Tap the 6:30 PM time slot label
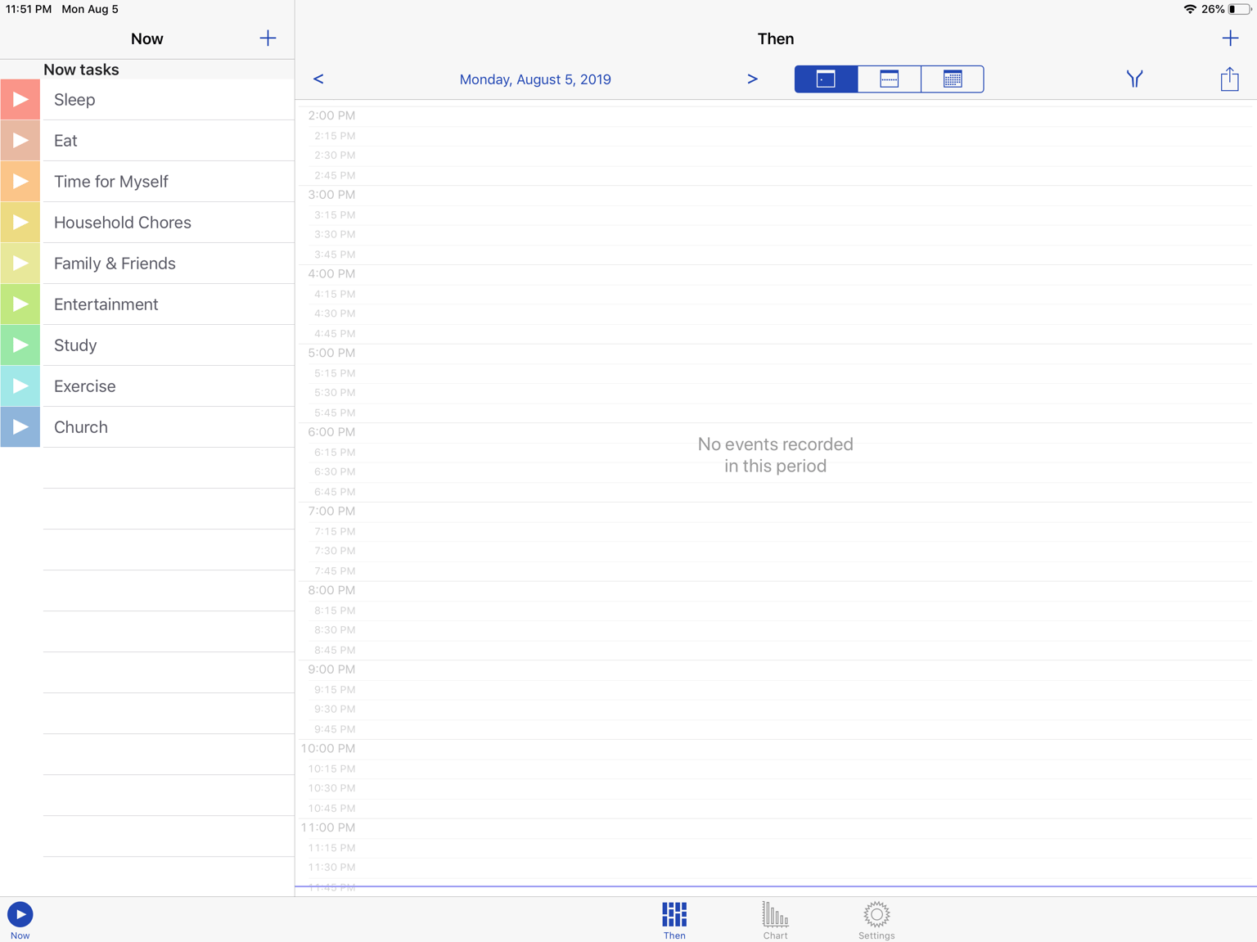1257x942 pixels. (x=335, y=471)
